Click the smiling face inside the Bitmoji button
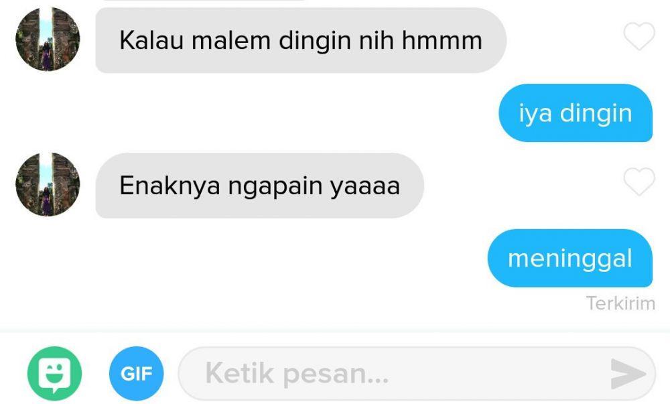The height and width of the screenshot is (404, 670). click(54, 373)
